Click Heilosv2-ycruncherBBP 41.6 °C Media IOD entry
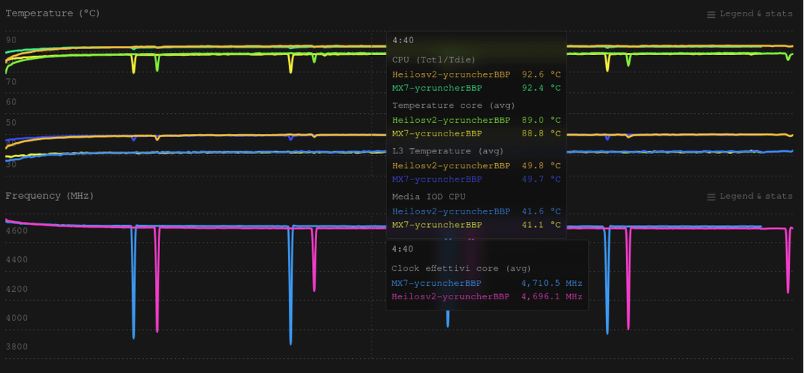 pos(451,211)
